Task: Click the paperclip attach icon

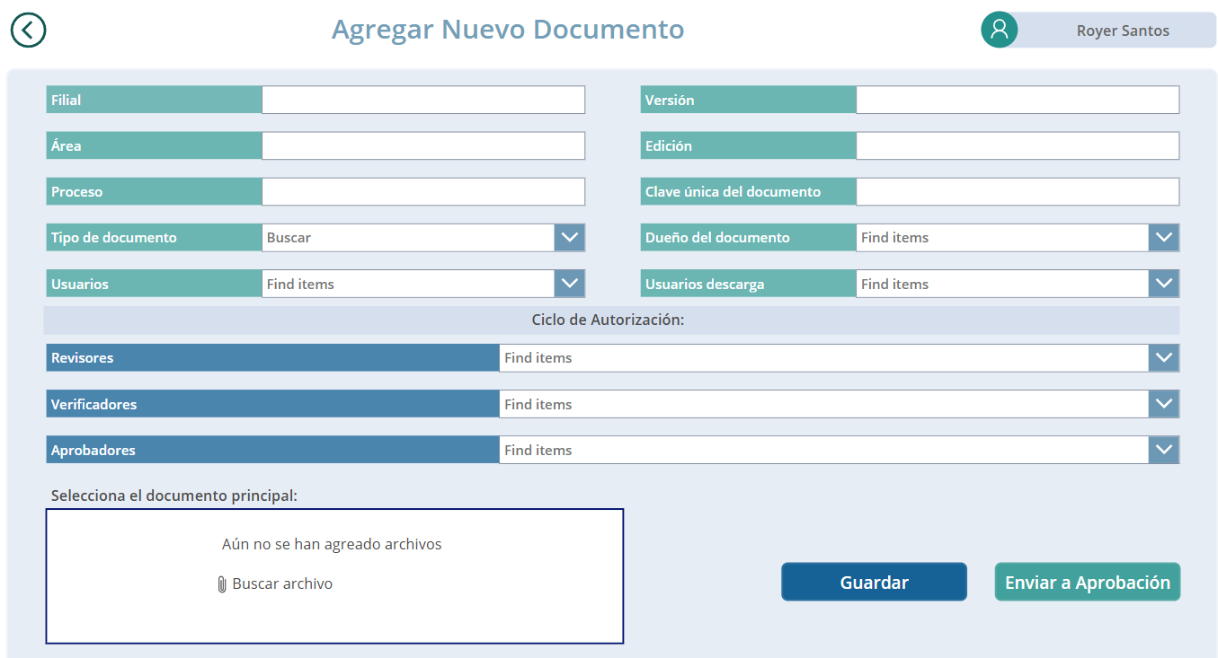Action: (x=222, y=584)
